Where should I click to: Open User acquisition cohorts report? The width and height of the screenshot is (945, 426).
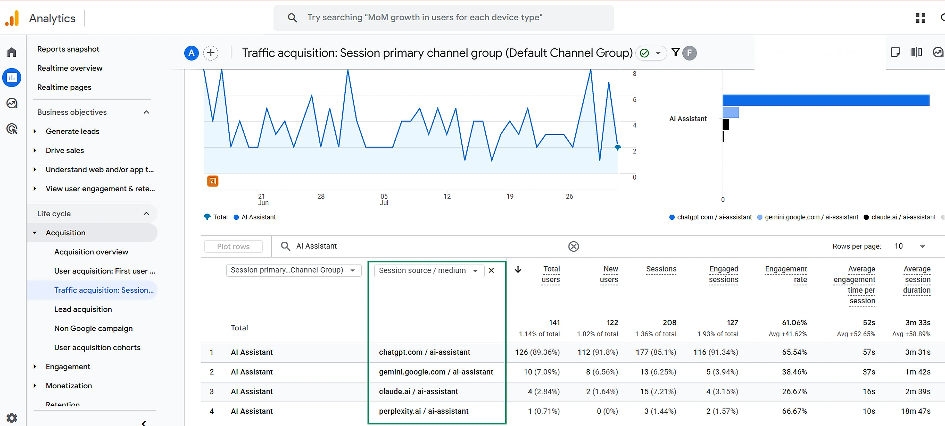97,347
